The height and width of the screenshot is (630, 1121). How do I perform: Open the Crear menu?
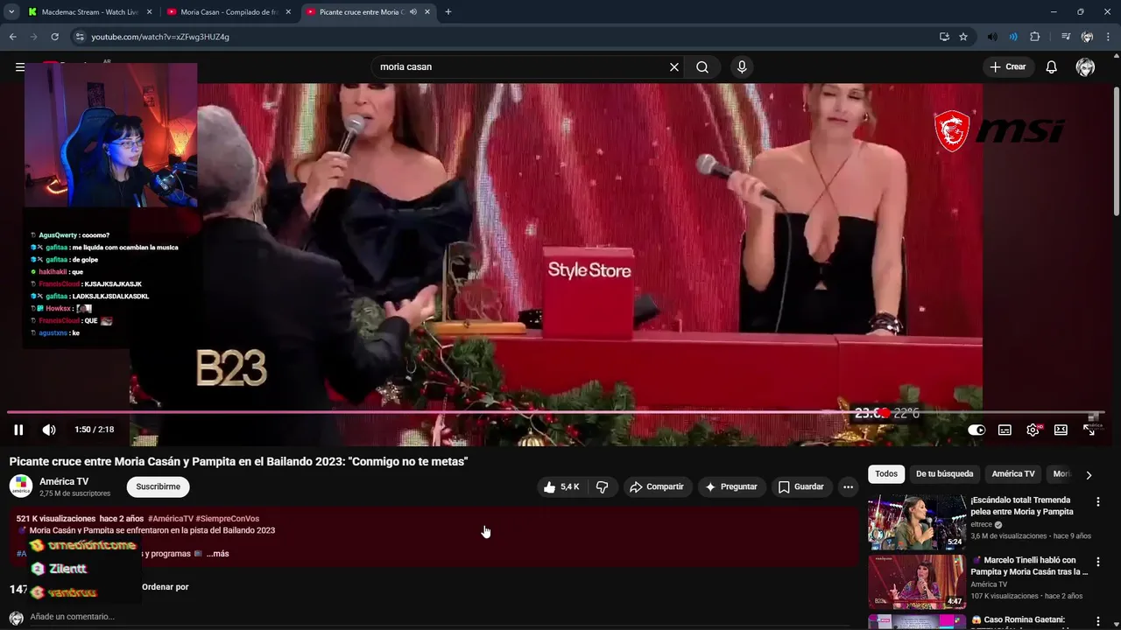[x=1007, y=66]
